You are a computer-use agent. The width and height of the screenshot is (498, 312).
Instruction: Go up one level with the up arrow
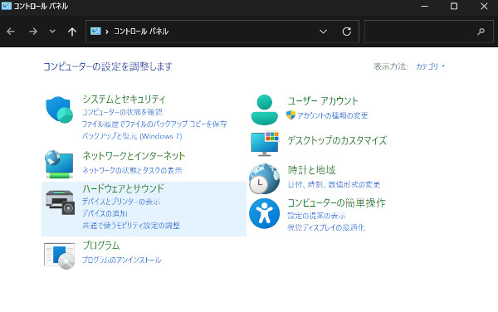(x=72, y=32)
